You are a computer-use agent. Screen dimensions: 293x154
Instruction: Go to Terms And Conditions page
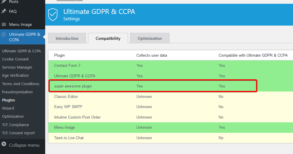point(21,84)
